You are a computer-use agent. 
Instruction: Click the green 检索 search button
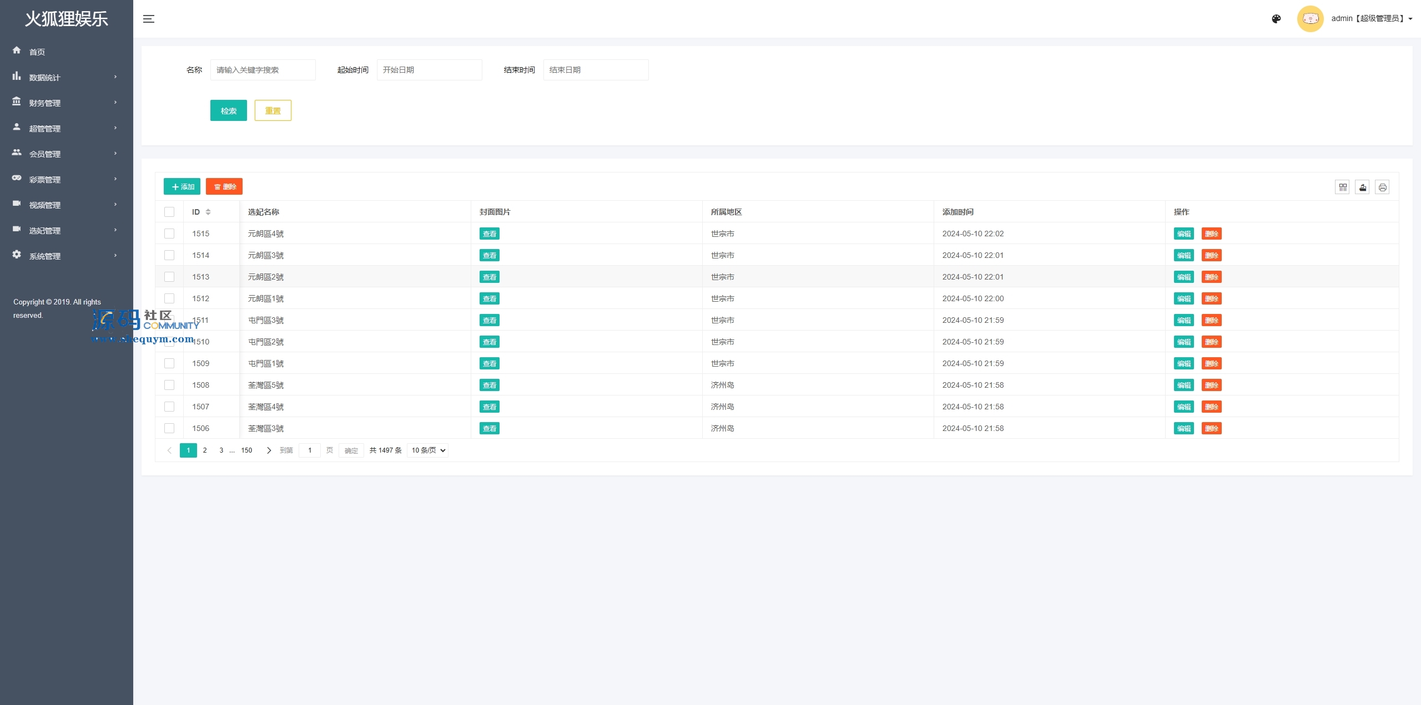(x=228, y=110)
